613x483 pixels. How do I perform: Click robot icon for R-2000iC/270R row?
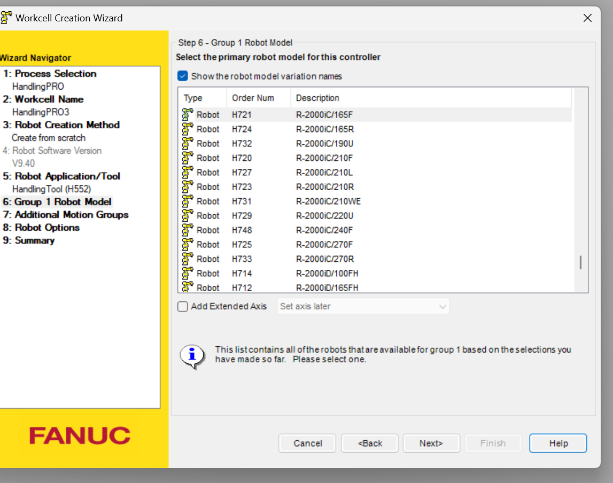pyautogui.click(x=188, y=259)
